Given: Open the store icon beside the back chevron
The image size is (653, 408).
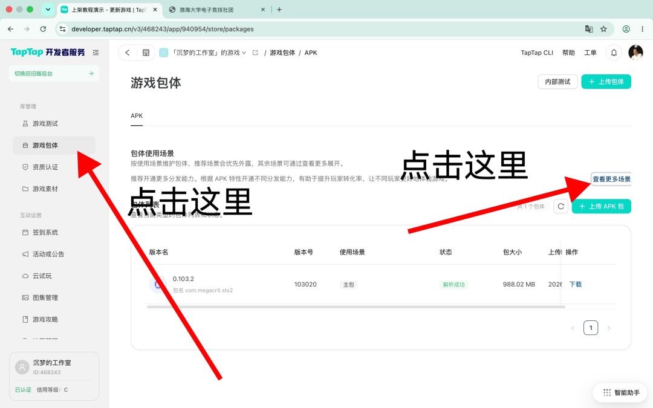Looking at the screenshot, I should click(x=146, y=53).
